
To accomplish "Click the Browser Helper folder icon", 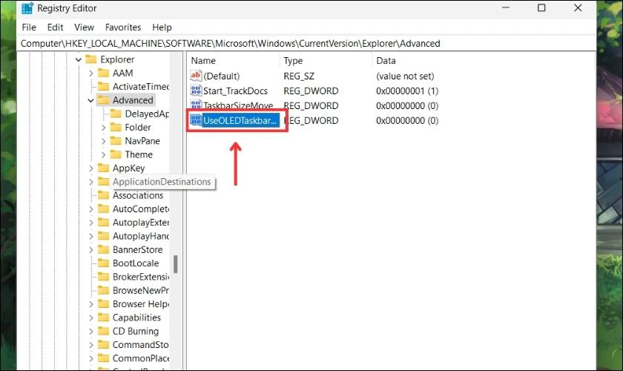I will 103,303.
